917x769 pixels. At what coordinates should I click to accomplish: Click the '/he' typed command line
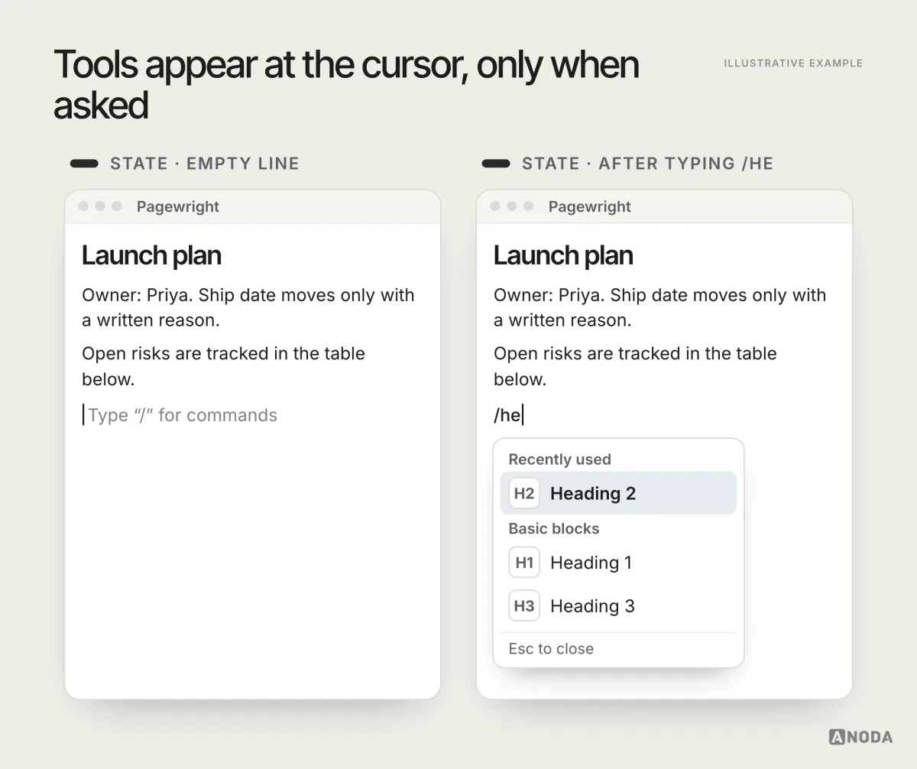tap(509, 415)
